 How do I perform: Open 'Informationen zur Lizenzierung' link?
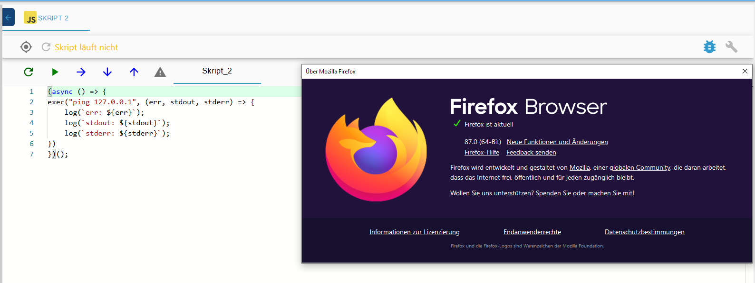click(415, 232)
